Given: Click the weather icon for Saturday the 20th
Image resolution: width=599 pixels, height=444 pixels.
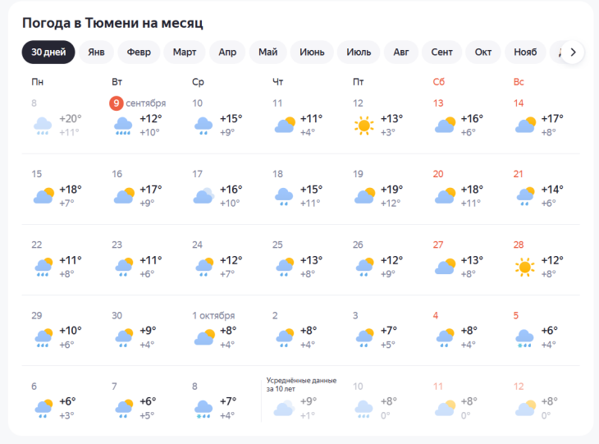Looking at the screenshot, I should tap(446, 196).
